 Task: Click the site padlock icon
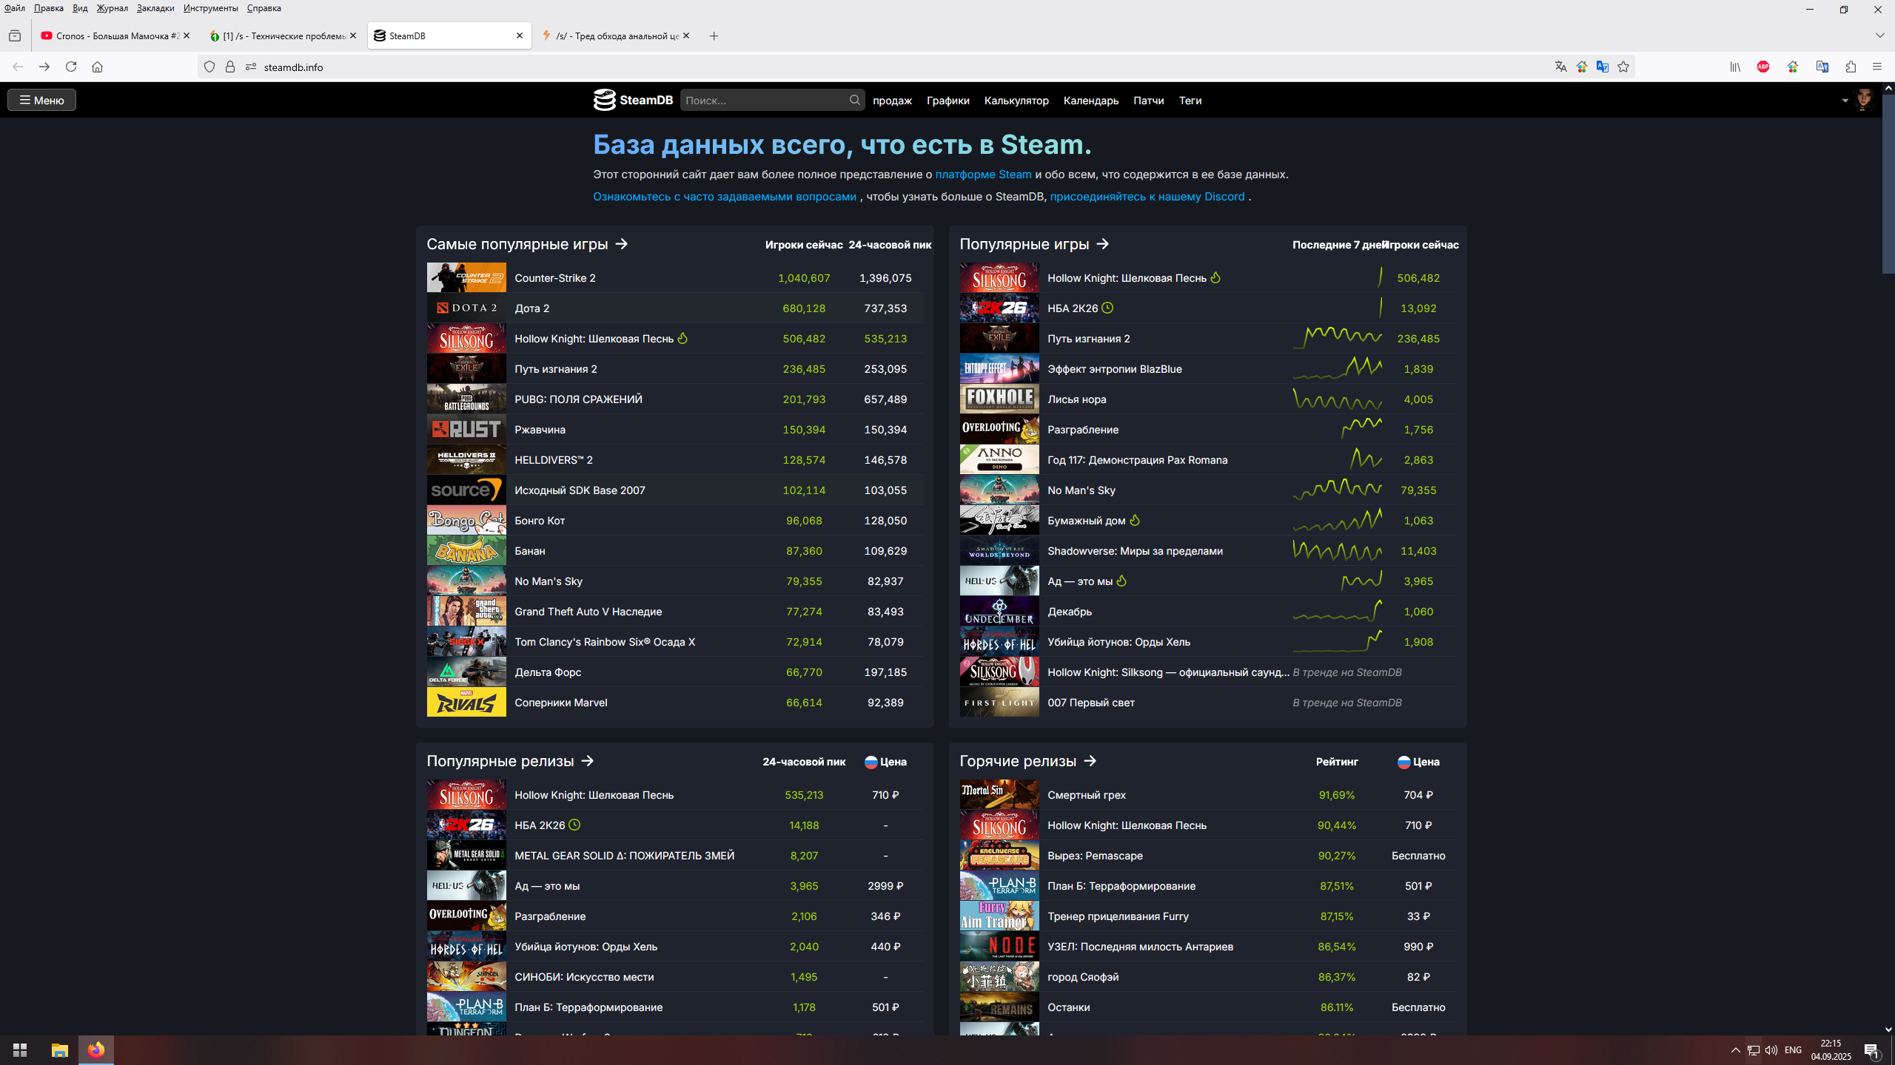tap(230, 67)
